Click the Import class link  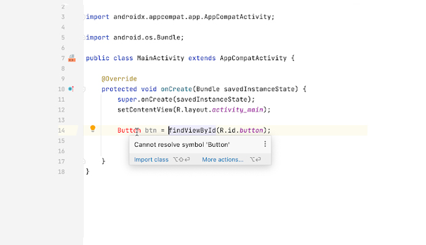pyautogui.click(x=151, y=160)
